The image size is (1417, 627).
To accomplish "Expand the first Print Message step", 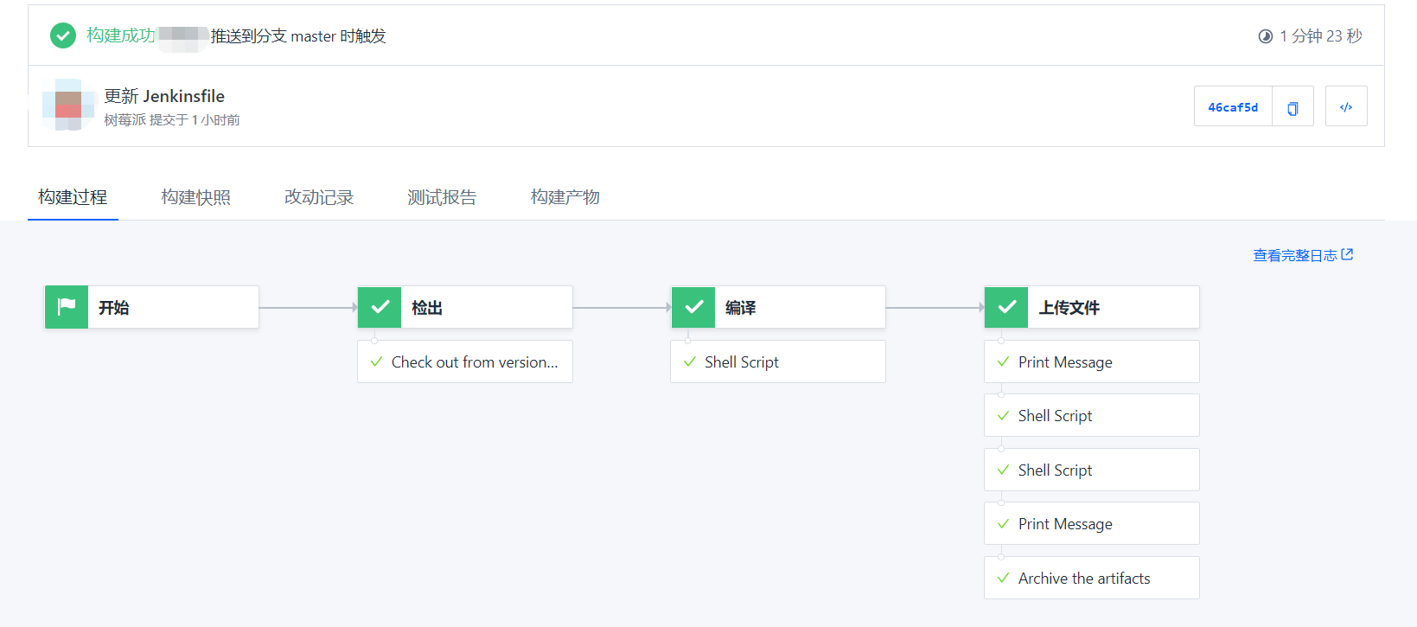I will click(x=1091, y=362).
